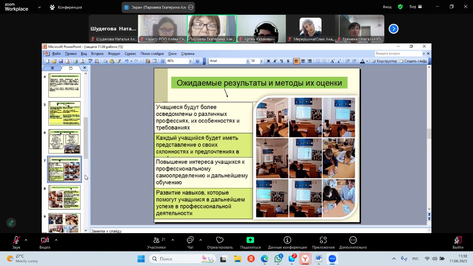Screen dimensions: 473x266
Task: Expand the audio options arrow next to Звук
Action: 26,240
